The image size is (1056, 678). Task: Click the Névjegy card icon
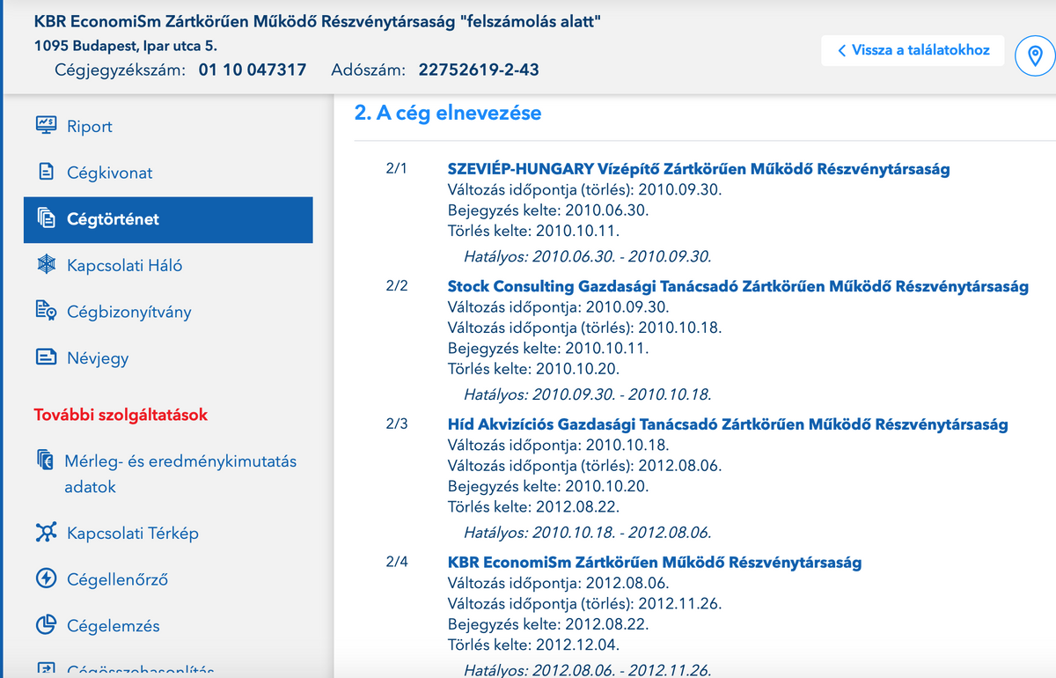pos(46,357)
